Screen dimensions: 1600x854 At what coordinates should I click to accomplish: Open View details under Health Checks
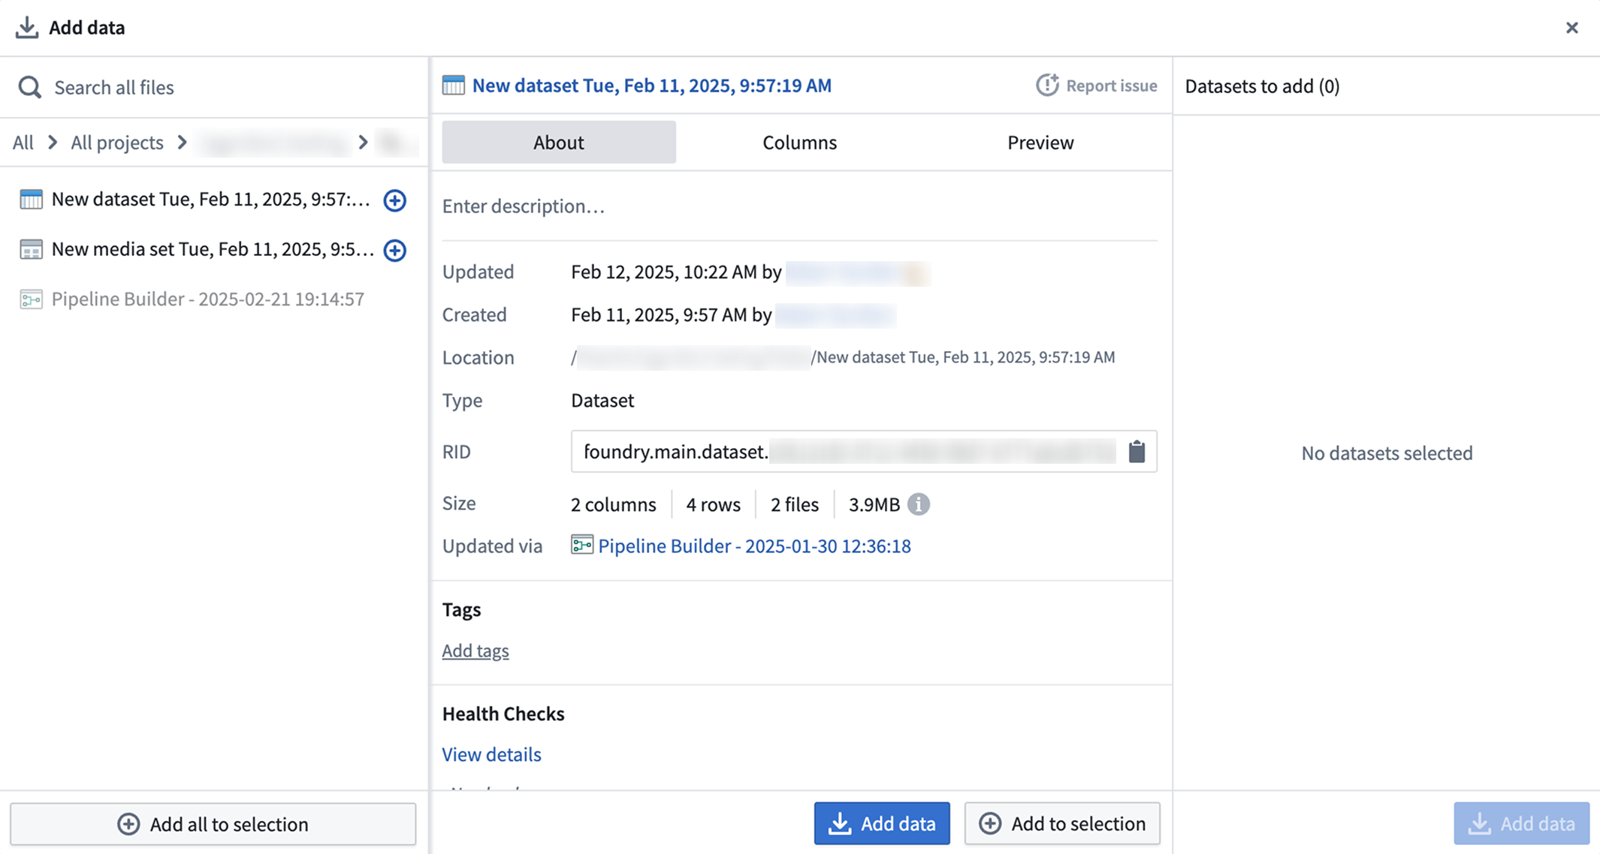tap(491, 754)
